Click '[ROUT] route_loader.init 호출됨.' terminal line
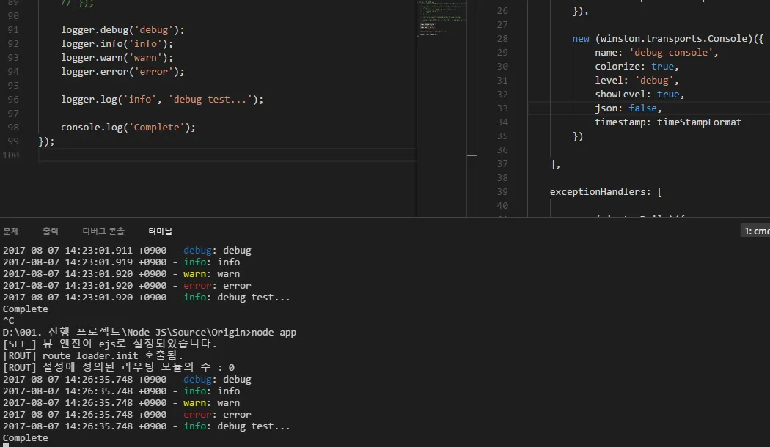This screenshot has height=447, width=770. pyautogui.click(x=93, y=355)
